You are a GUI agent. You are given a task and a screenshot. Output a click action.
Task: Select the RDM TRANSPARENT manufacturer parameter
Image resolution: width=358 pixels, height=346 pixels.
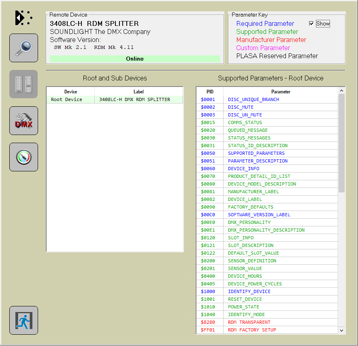pos(249,322)
